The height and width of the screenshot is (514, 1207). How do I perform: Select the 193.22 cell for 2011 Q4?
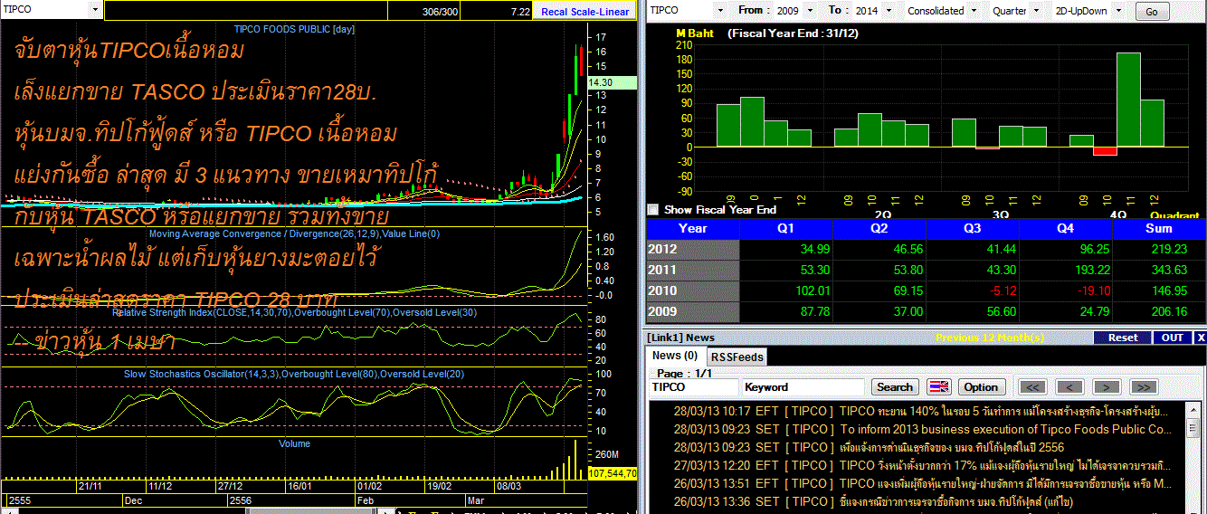(x=1065, y=270)
